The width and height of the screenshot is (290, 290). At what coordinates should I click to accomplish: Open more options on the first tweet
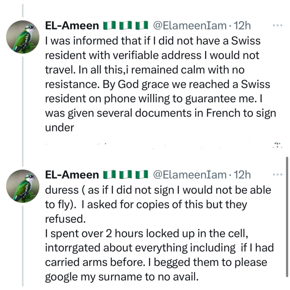[x=276, y=26]
